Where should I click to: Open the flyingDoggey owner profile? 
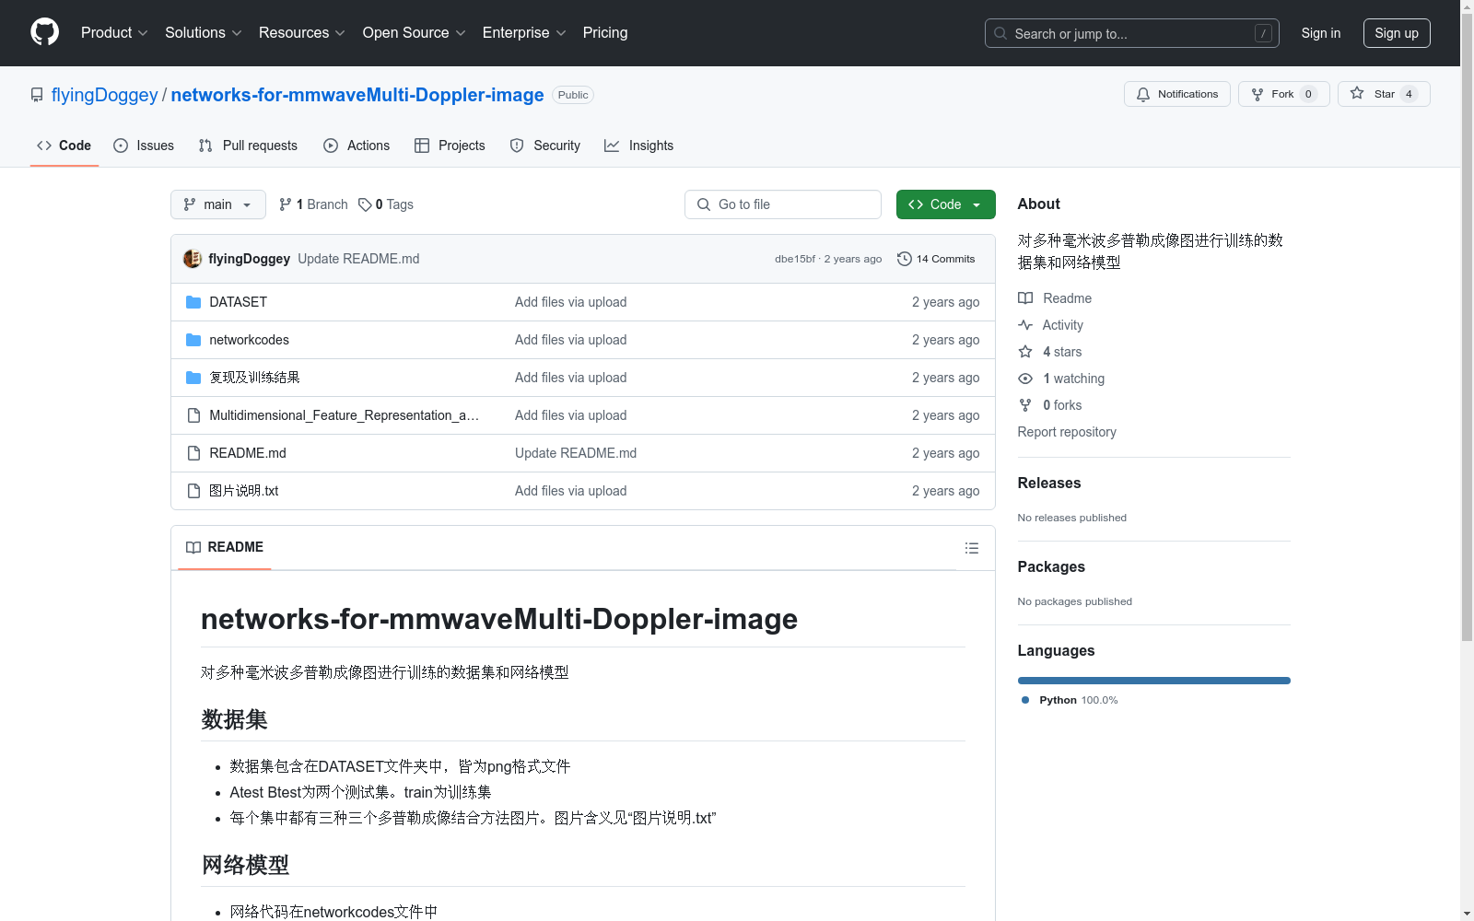point(104,95)
